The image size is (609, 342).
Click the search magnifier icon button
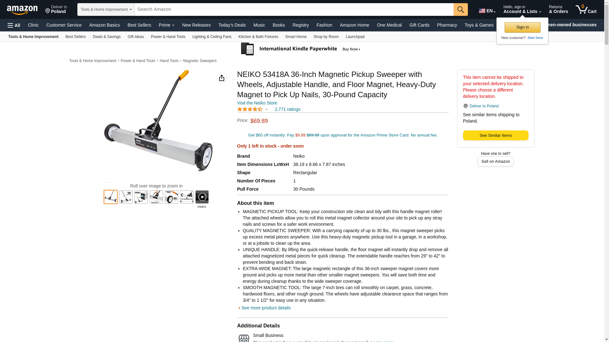tap(461, 9)
